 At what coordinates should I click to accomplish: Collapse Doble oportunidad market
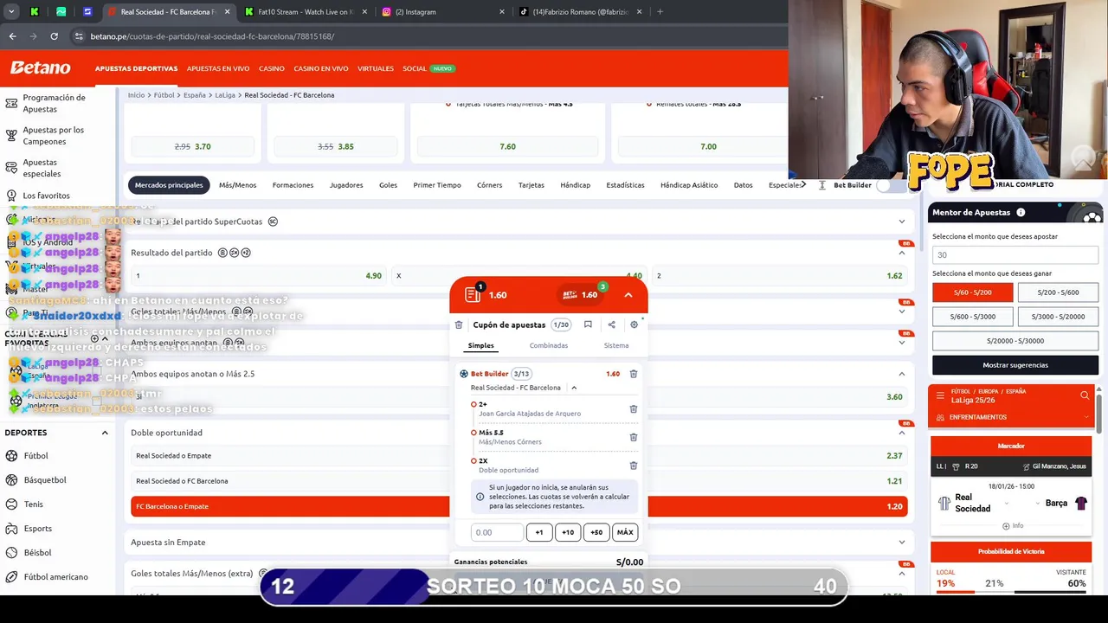click(901, 433)
